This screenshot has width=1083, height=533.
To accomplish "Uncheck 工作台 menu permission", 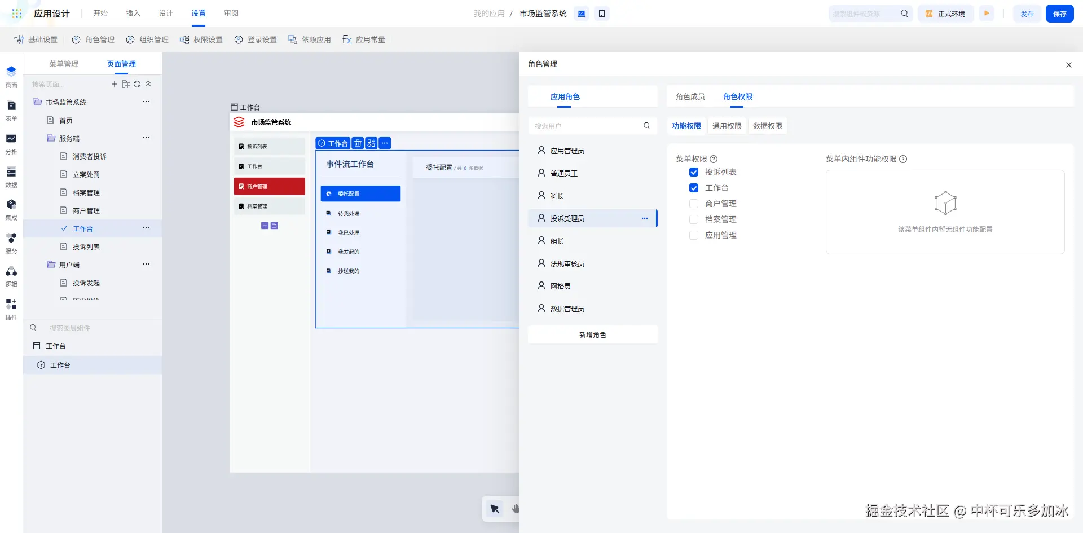I will (x=694, y=188).
